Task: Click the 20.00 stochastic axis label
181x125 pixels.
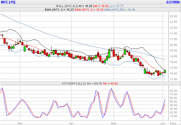Action: pyautogui.click(x=173, y=112)
